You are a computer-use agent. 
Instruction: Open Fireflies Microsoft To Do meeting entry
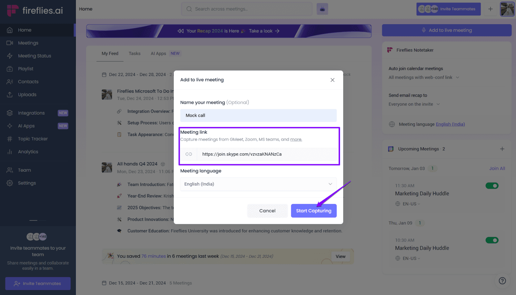pyautogui.click(x=145, y=91)
